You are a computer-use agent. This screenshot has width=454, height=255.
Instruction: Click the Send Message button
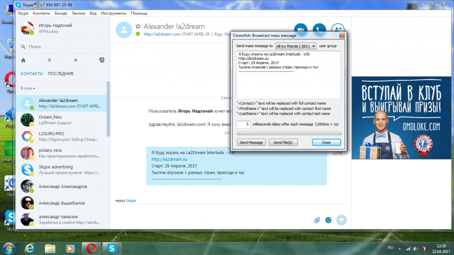tap(251, 142)
